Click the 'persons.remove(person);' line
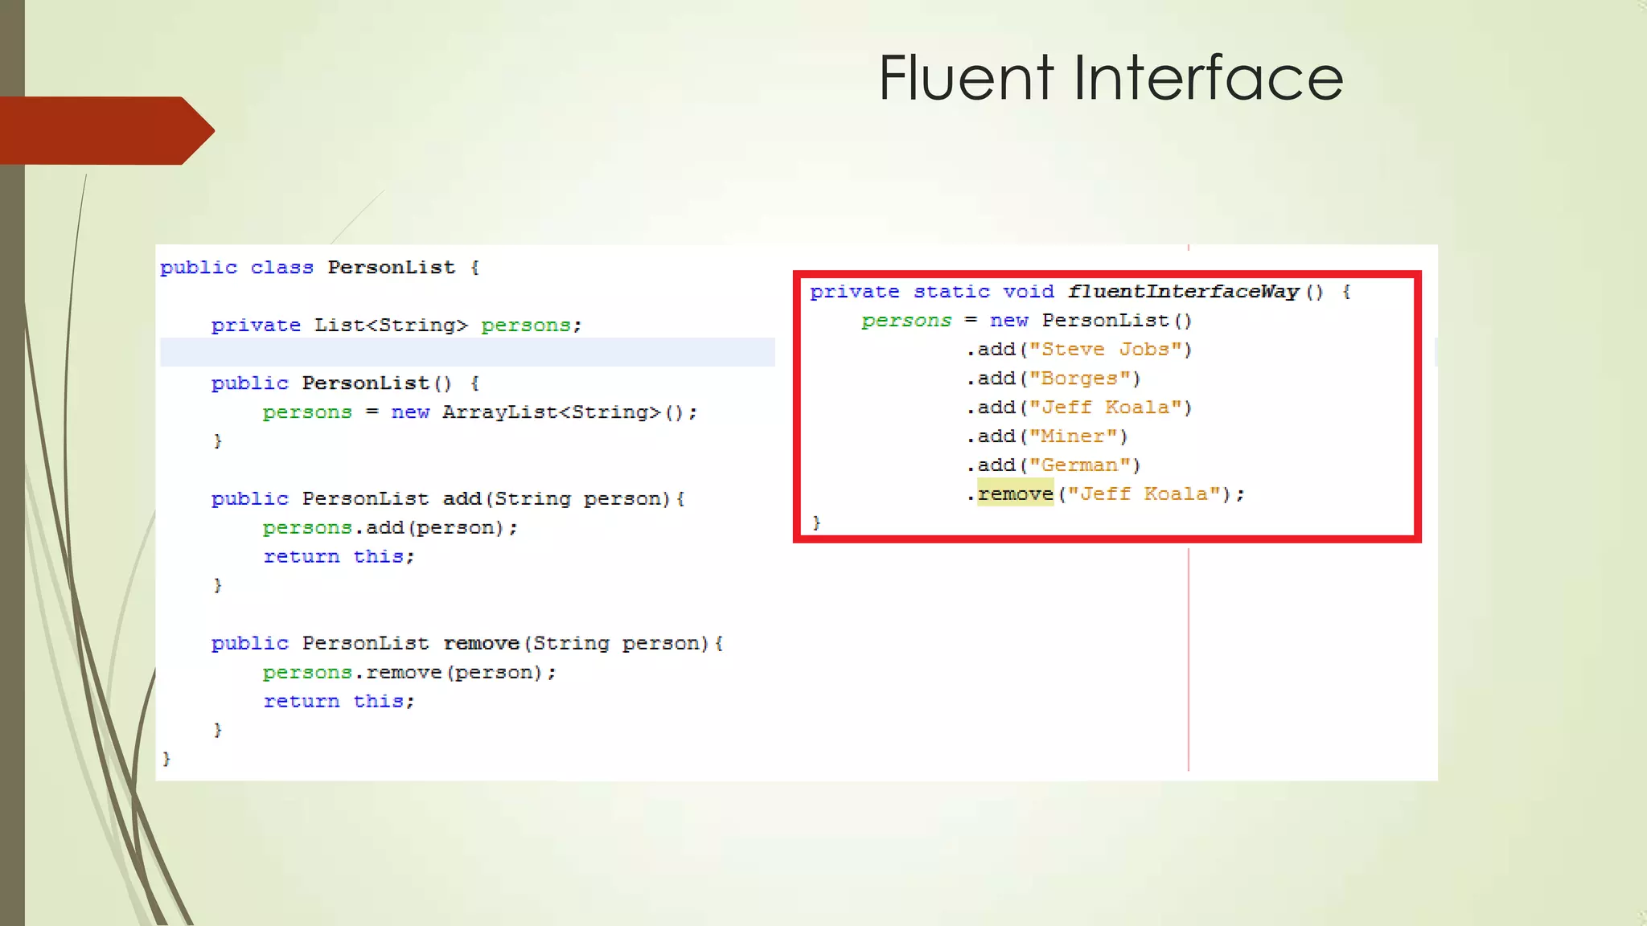The height and width of the screenshot is (926, 1647). 409,673
